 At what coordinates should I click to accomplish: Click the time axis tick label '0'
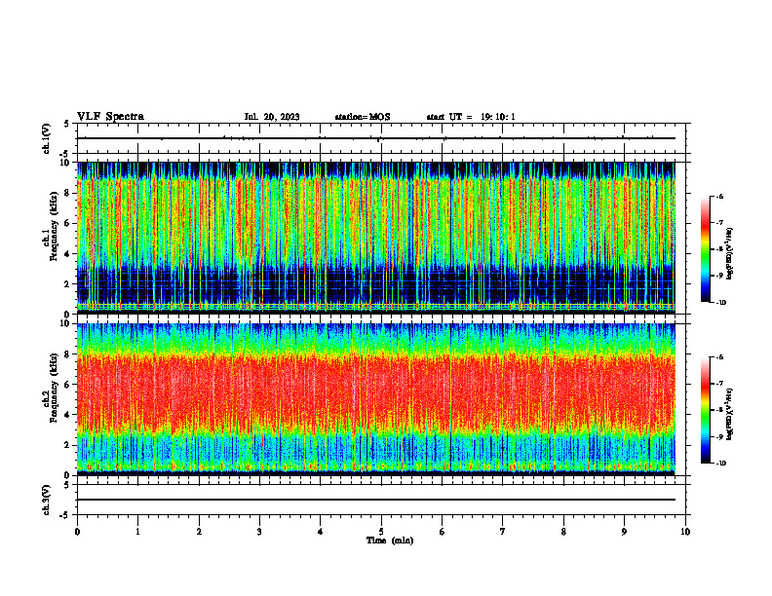[x=77, y=532]
